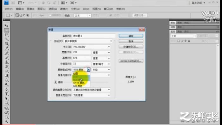Viewport: 222px width, 125px height.
Task: Select the Eraser tool
Action: (x=7, y=71)
